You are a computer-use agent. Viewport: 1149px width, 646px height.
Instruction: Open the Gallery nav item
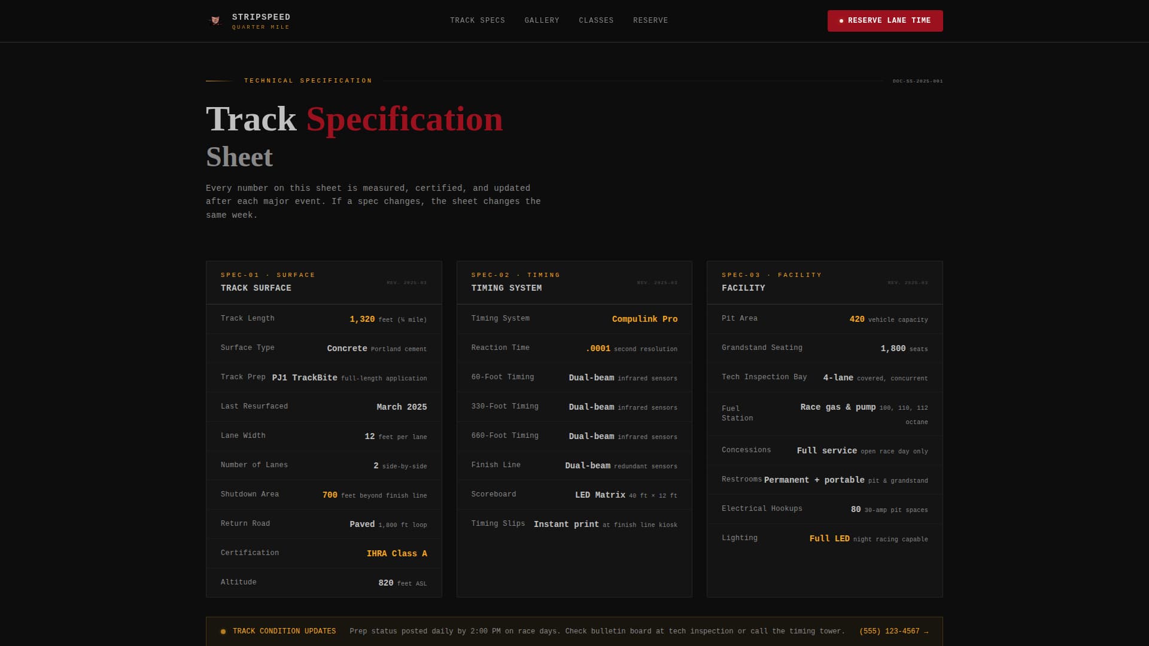[542, 20]
